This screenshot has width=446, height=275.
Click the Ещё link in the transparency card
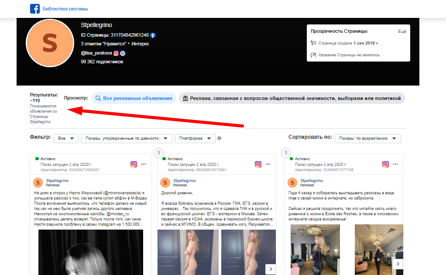(x=402, y=31)
